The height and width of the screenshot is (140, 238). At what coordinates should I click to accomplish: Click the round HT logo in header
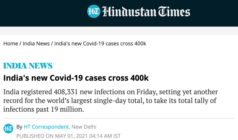(x=94, y=12)
